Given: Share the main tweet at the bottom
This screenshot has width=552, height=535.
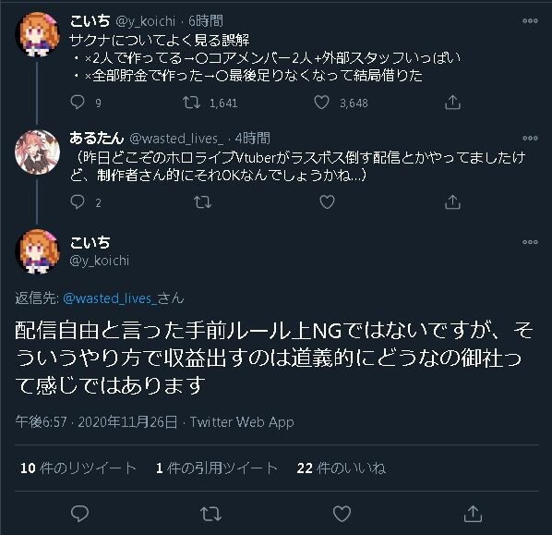Looking at the screenshot, I should (473, 514).
